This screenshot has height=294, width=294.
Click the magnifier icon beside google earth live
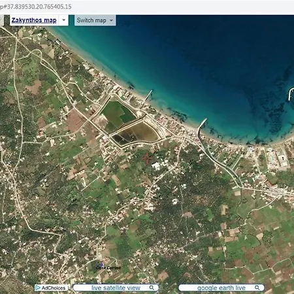(x=257, y=287)
